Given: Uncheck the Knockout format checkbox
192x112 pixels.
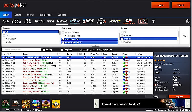Looking at the screenshot, I should [x=122, y=39].
